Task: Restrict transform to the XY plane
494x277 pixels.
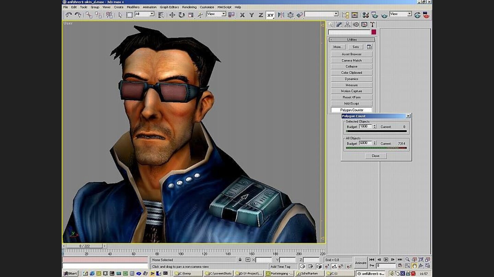Action: 270,15
